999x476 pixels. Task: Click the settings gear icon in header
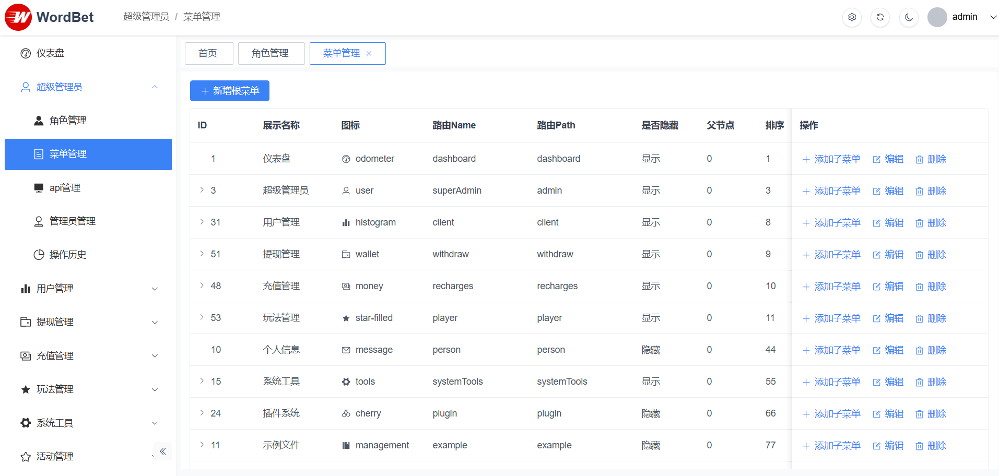pos(852,17)
